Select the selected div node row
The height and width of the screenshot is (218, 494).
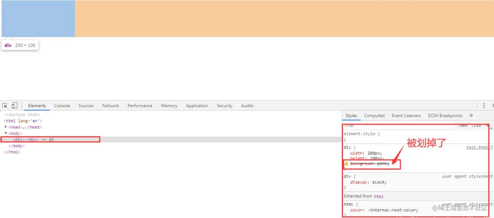pyautogui.click(x=170, y=140)
